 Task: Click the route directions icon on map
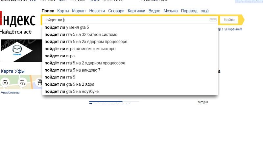(22, 82)
